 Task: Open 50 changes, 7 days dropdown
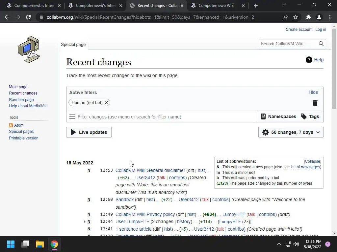291,132
